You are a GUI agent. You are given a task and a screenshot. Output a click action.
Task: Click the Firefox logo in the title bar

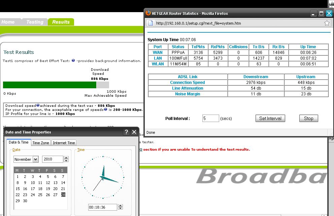(x=148, y=13)
